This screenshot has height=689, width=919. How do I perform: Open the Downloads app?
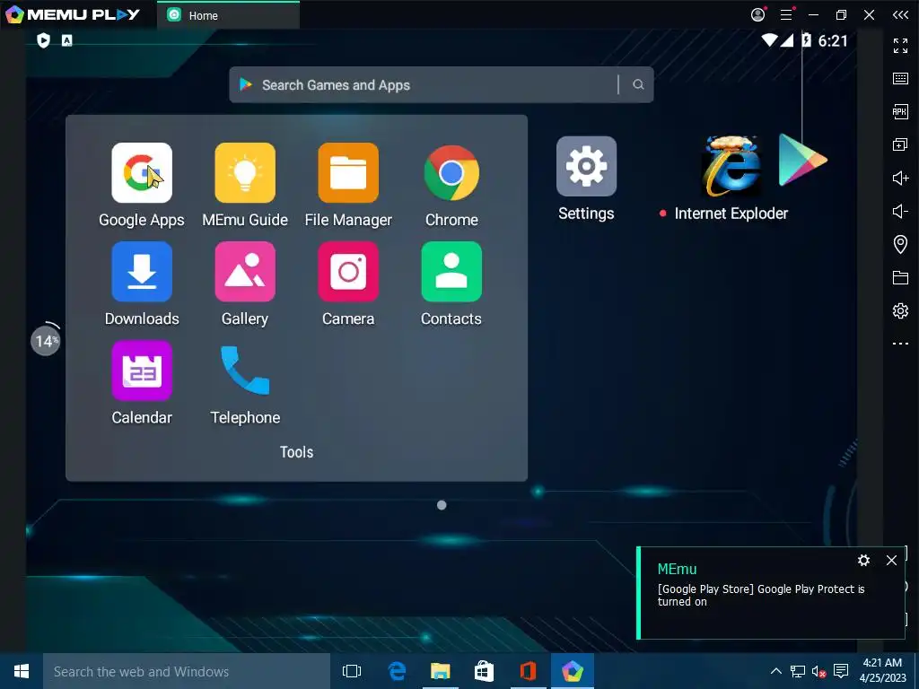point(142,272)
